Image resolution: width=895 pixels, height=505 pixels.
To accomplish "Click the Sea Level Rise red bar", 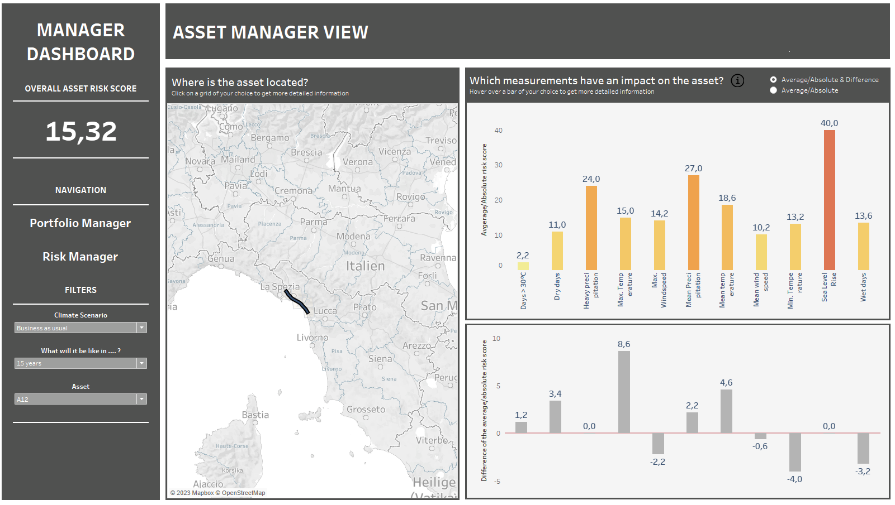I will 829,200.
